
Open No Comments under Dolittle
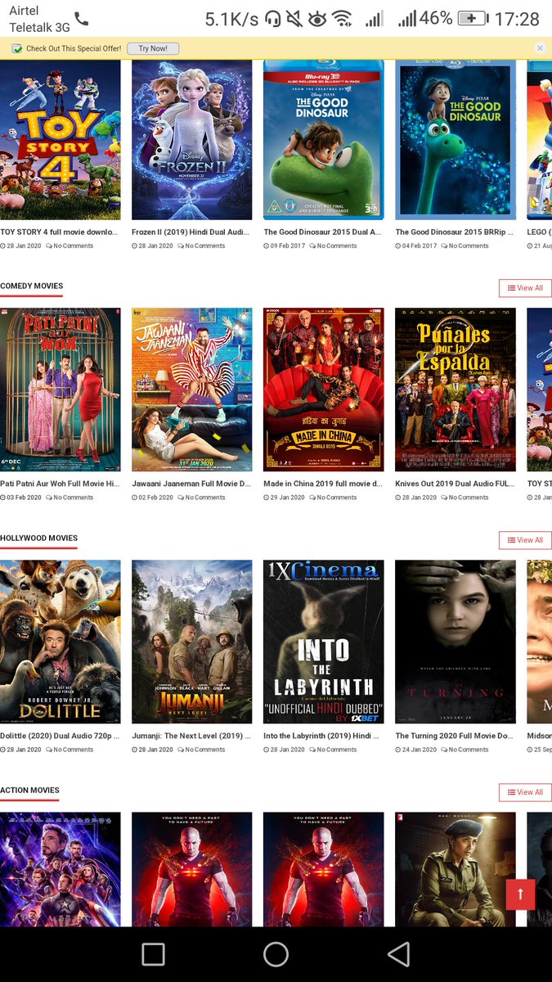[x=70, y=750]
